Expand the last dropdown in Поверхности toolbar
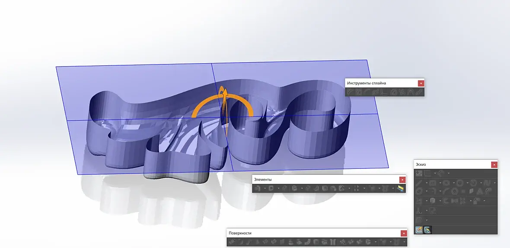The width and height of the screenshot is (510, 248). [404, 242]
